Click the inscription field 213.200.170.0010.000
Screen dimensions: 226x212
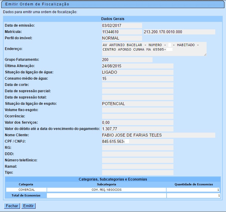[x=179, y=32]
